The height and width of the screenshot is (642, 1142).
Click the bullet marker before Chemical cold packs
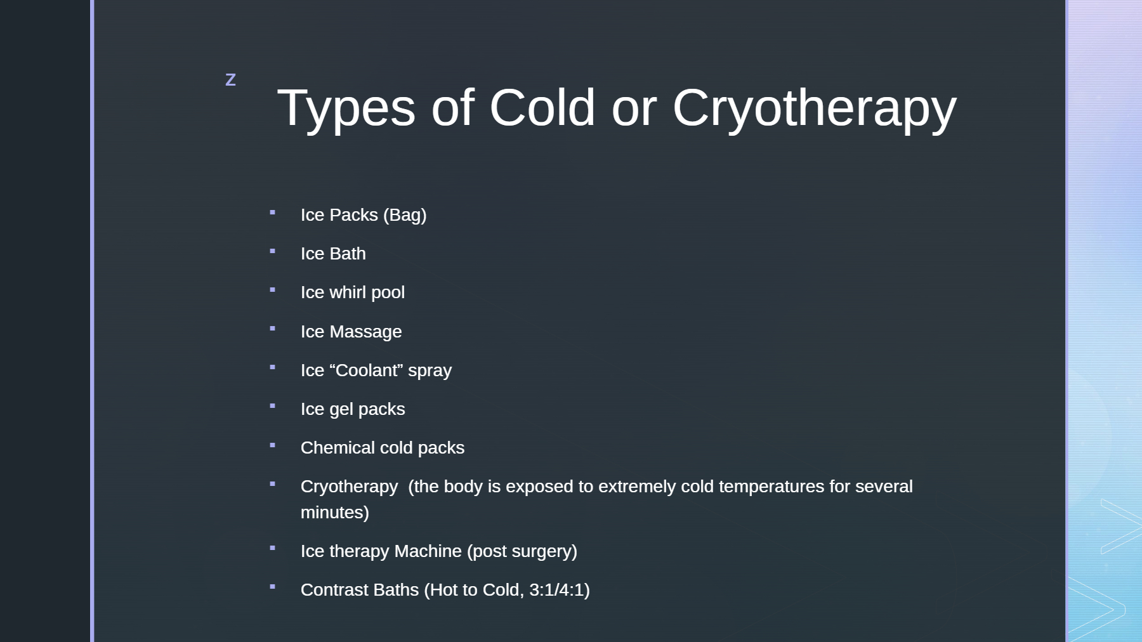pyautogui.click(x=273, y=445)
